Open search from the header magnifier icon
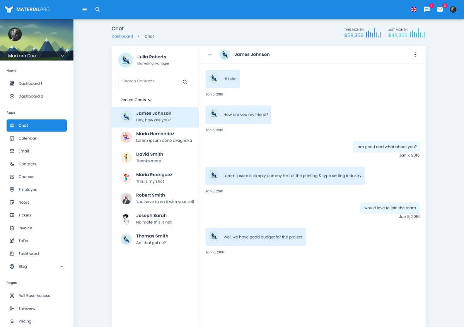Image resolution: width=464 pixels, height=327 pixels. coord(98,10)
